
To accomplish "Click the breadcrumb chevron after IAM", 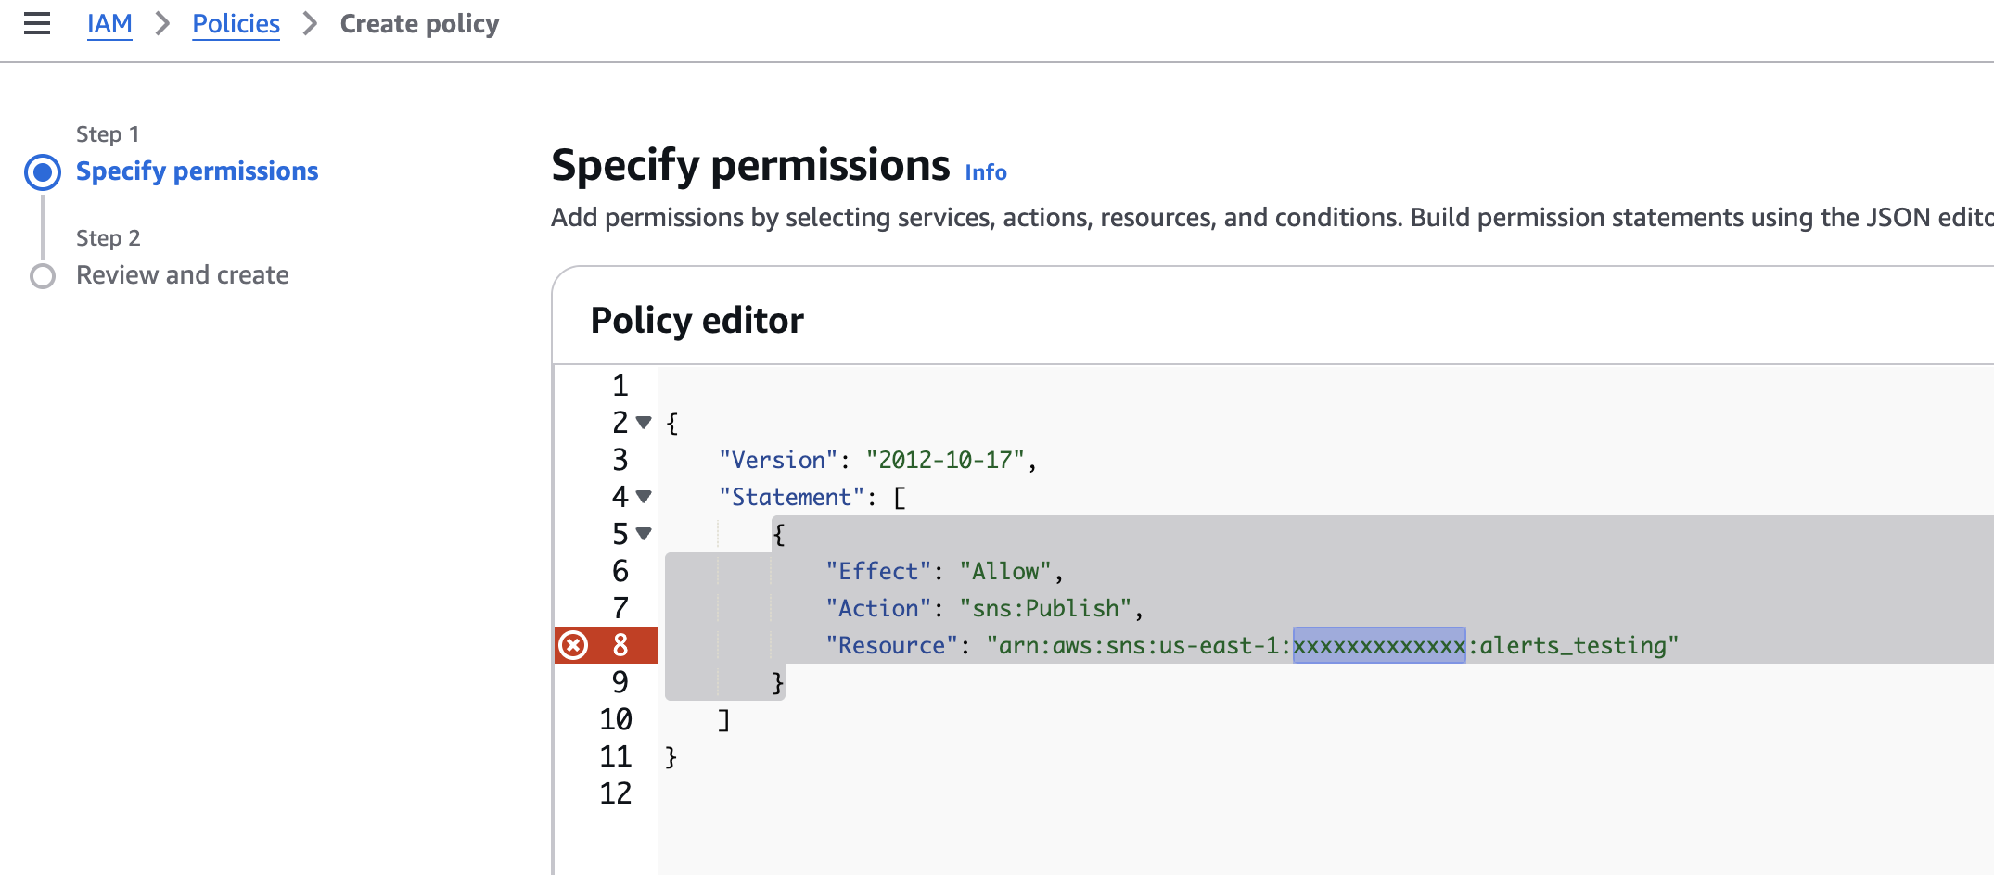I will point(162,23).
